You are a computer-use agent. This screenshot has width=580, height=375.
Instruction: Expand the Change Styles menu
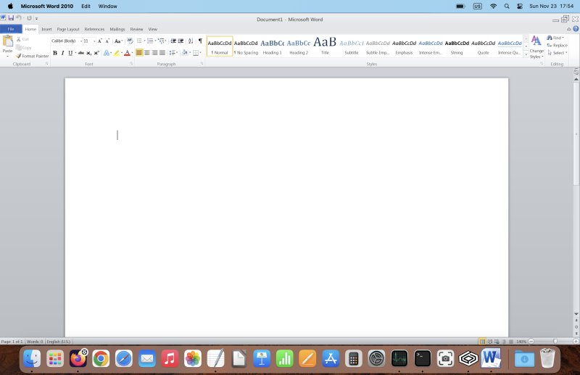(x=536, y=47)
